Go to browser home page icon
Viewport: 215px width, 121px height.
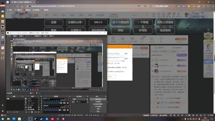(22, 6)
